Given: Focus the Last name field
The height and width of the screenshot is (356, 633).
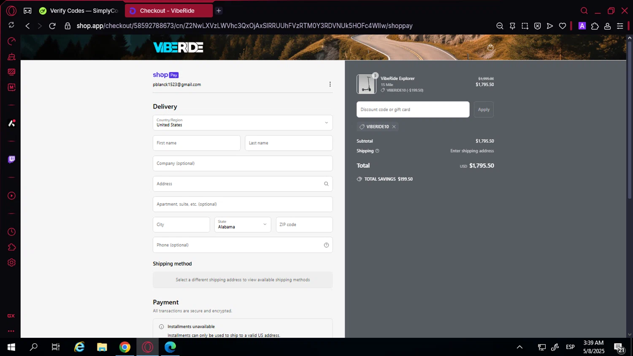Looking at the screenshot, I should point(289,143).
